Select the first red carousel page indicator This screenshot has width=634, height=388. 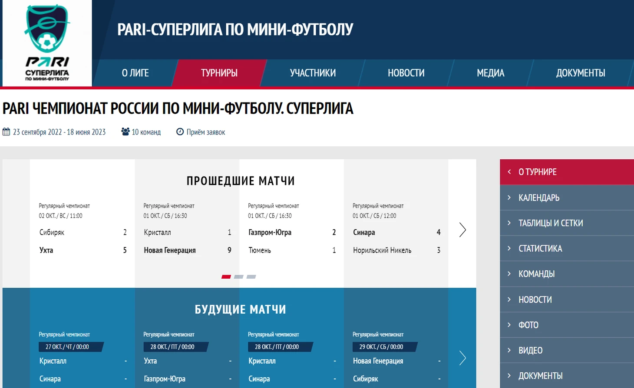point(226,276)
